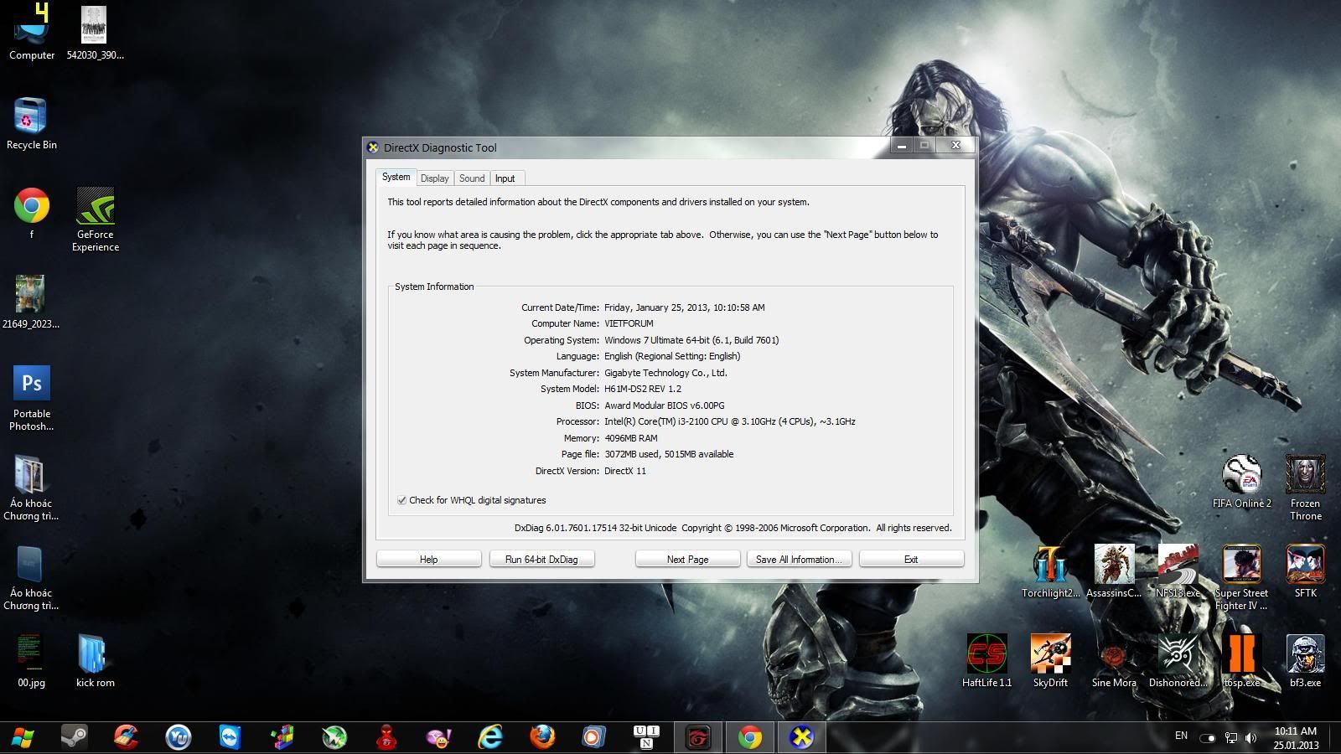Screen dimensions: 1341x754
Task: Open Yahoo Messenger taskbar icon
Action: [x=438, y=737]
